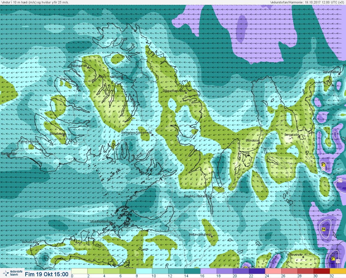Screen dimensions: 346x278
Task: Click the Hveravellir station label
Action: [294, 255]
